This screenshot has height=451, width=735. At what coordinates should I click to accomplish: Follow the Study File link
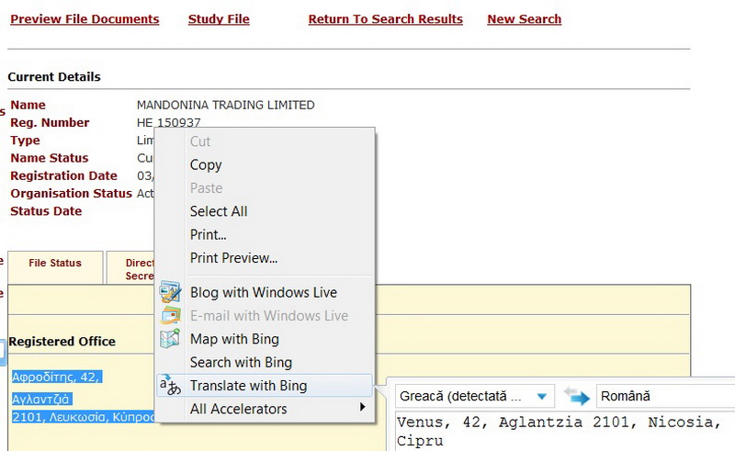219,19
